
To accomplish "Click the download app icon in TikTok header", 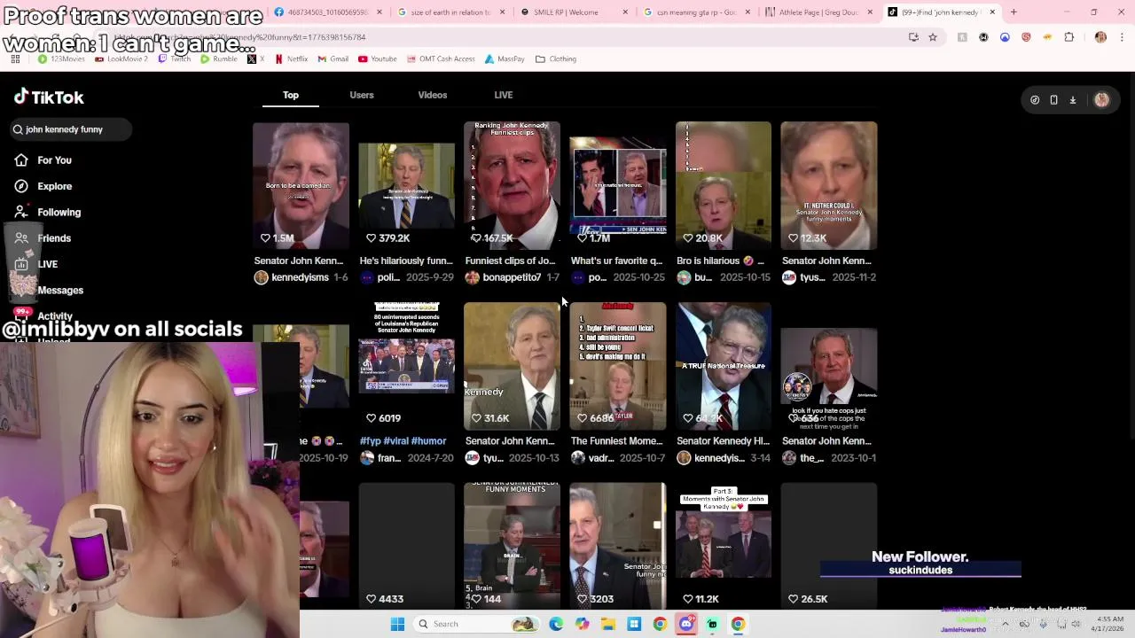I will 1072,100.
